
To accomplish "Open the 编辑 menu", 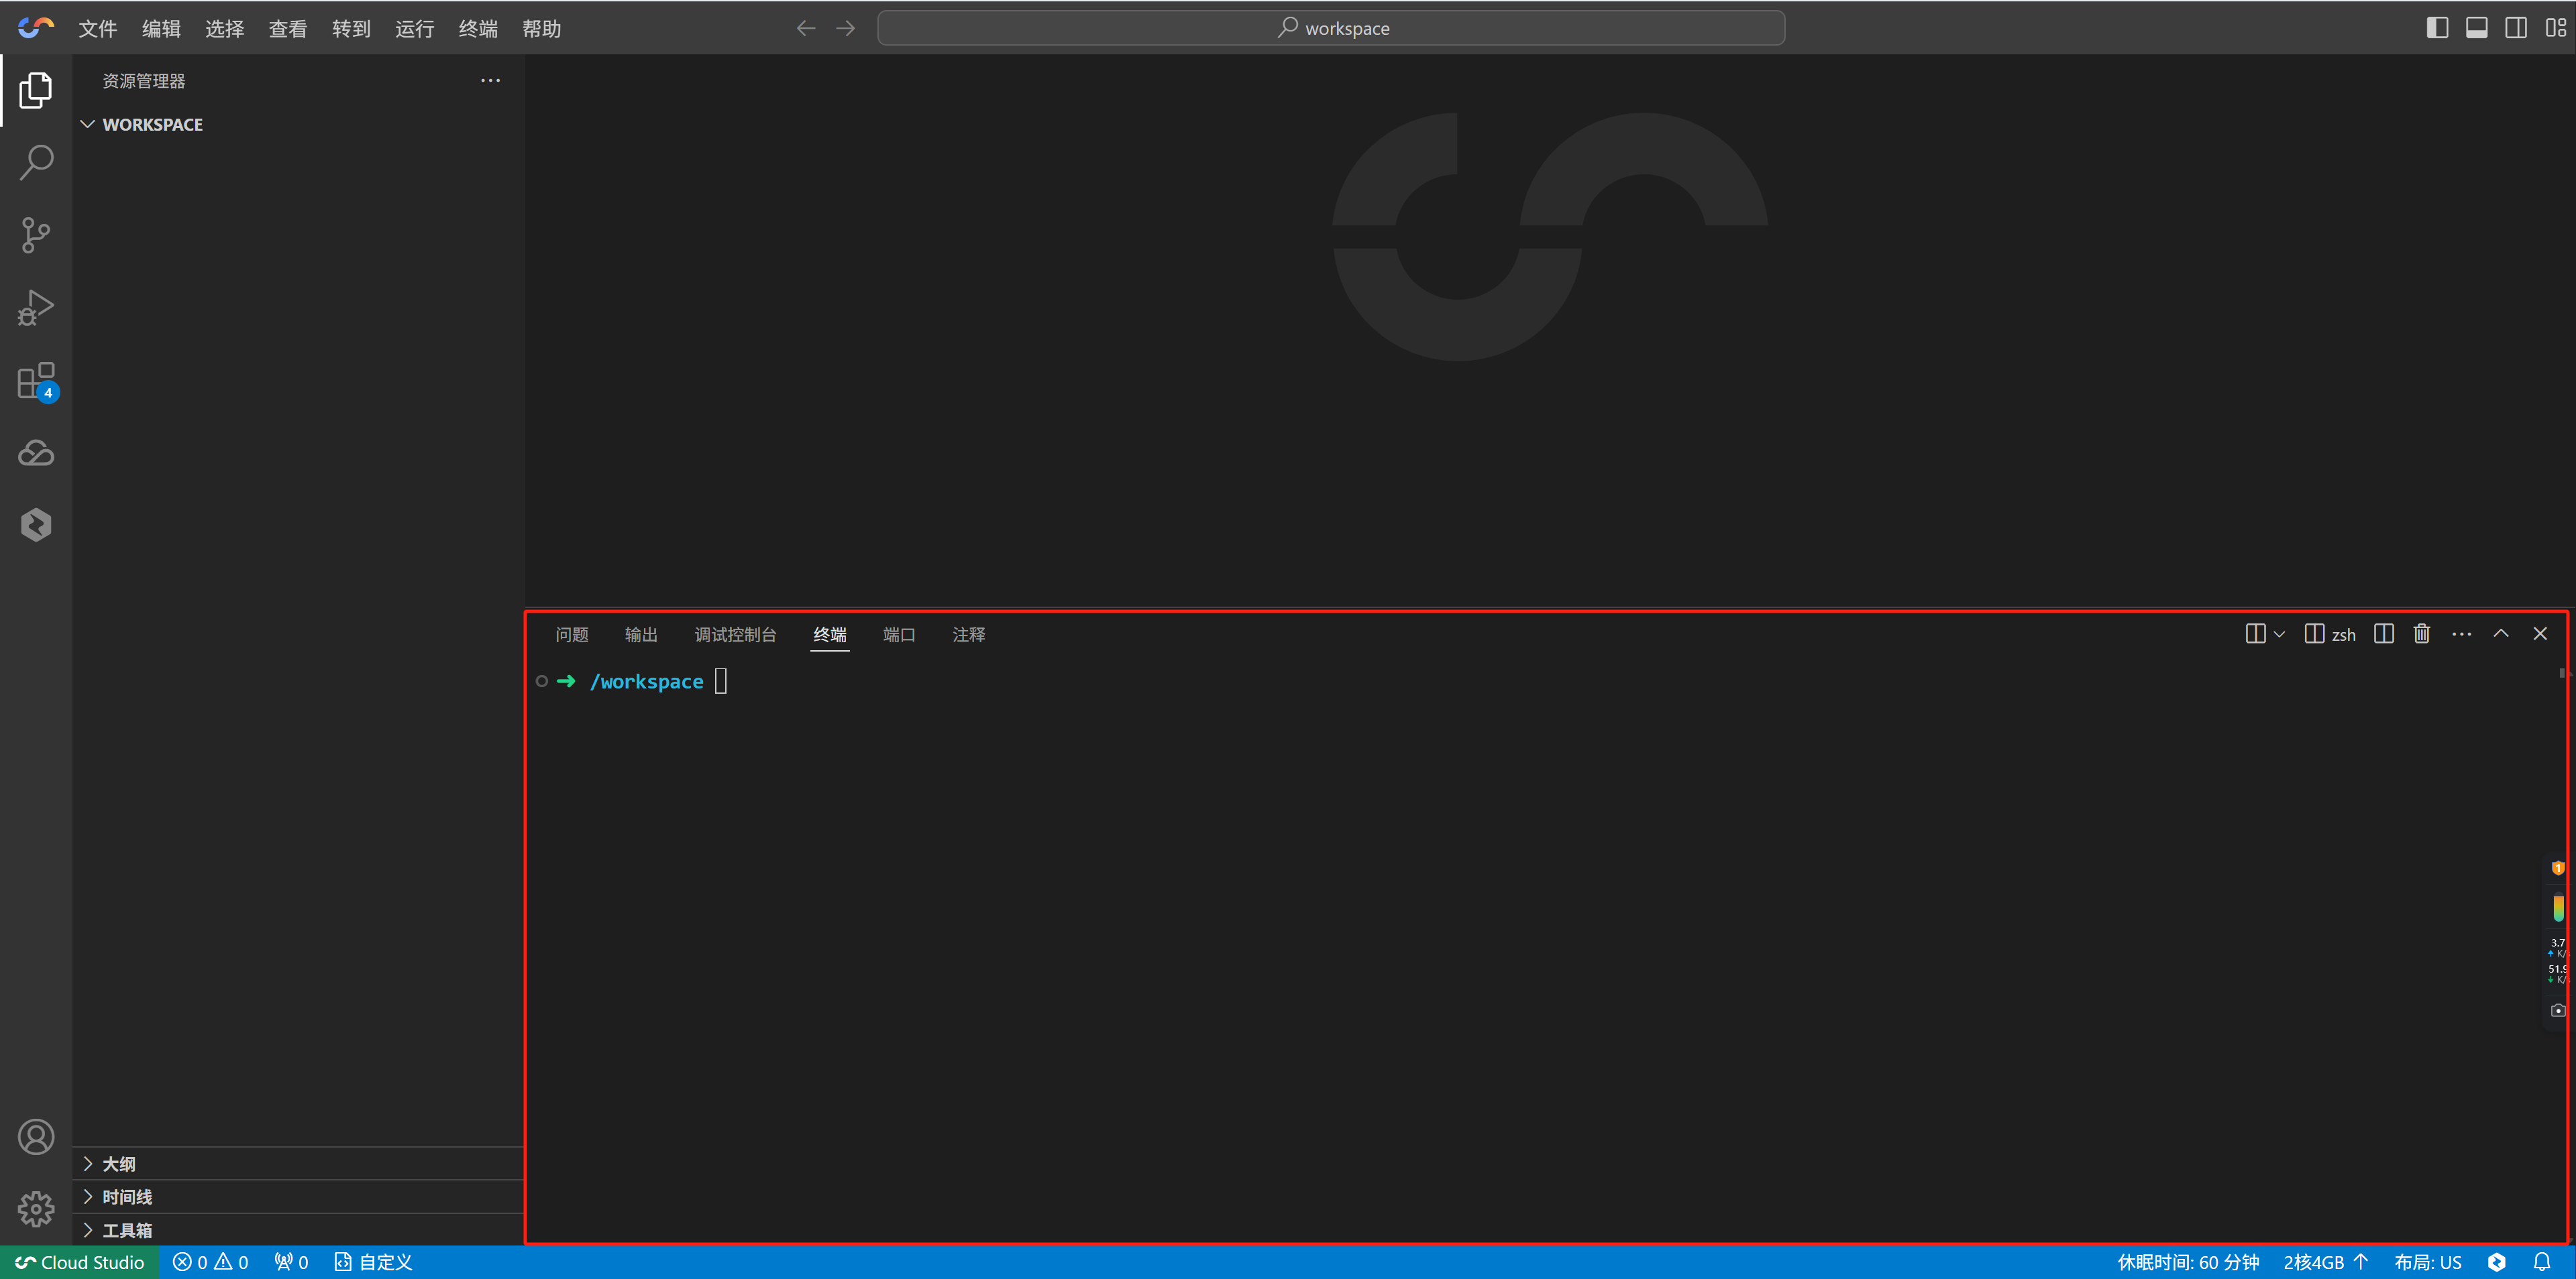I will (x=161, y=29).
